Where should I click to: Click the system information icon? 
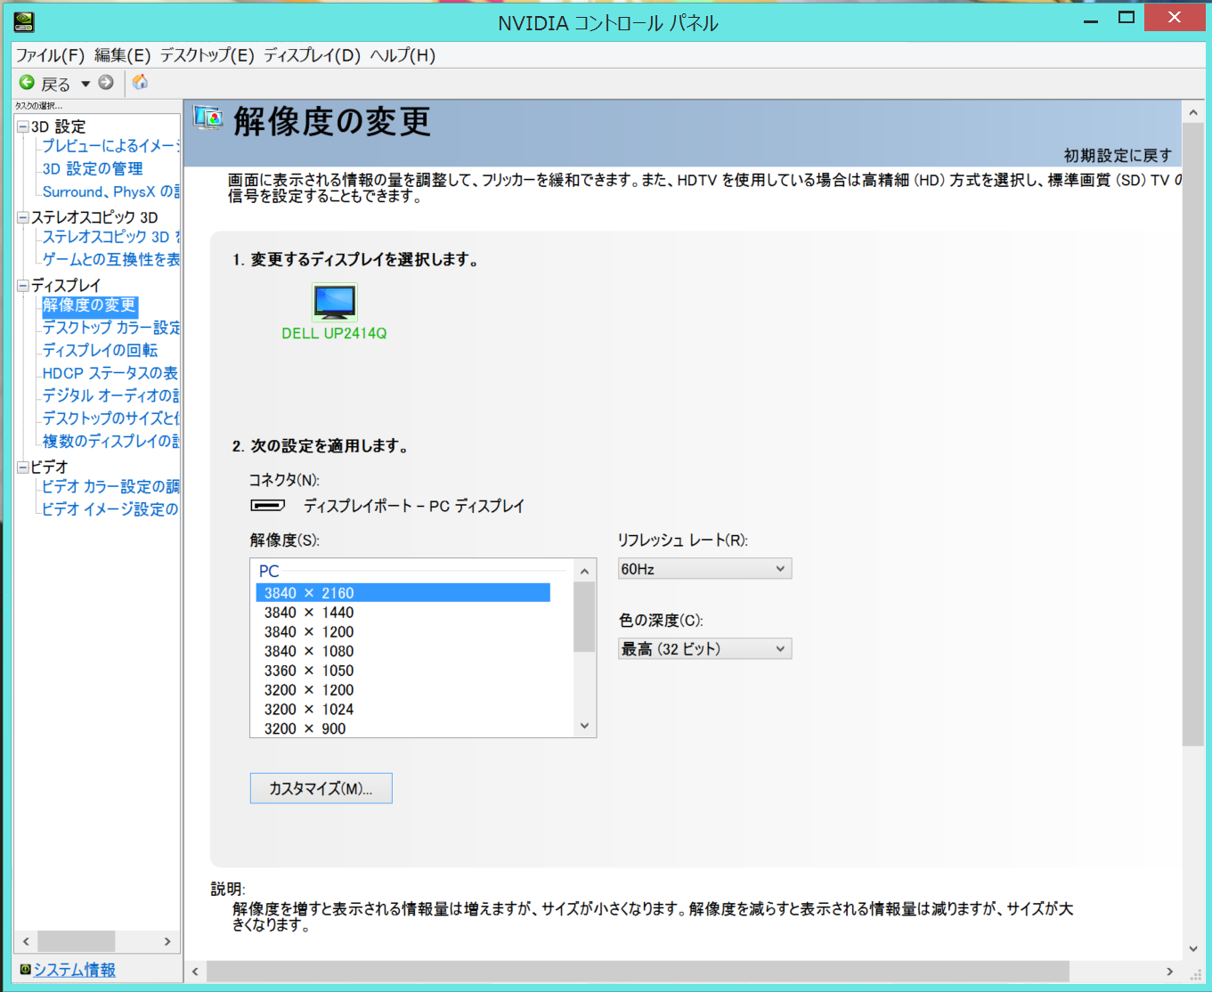point(25,970)
